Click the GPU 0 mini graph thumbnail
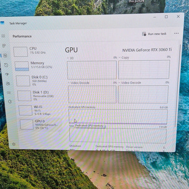189x189 pixels. tap(27, 124)
